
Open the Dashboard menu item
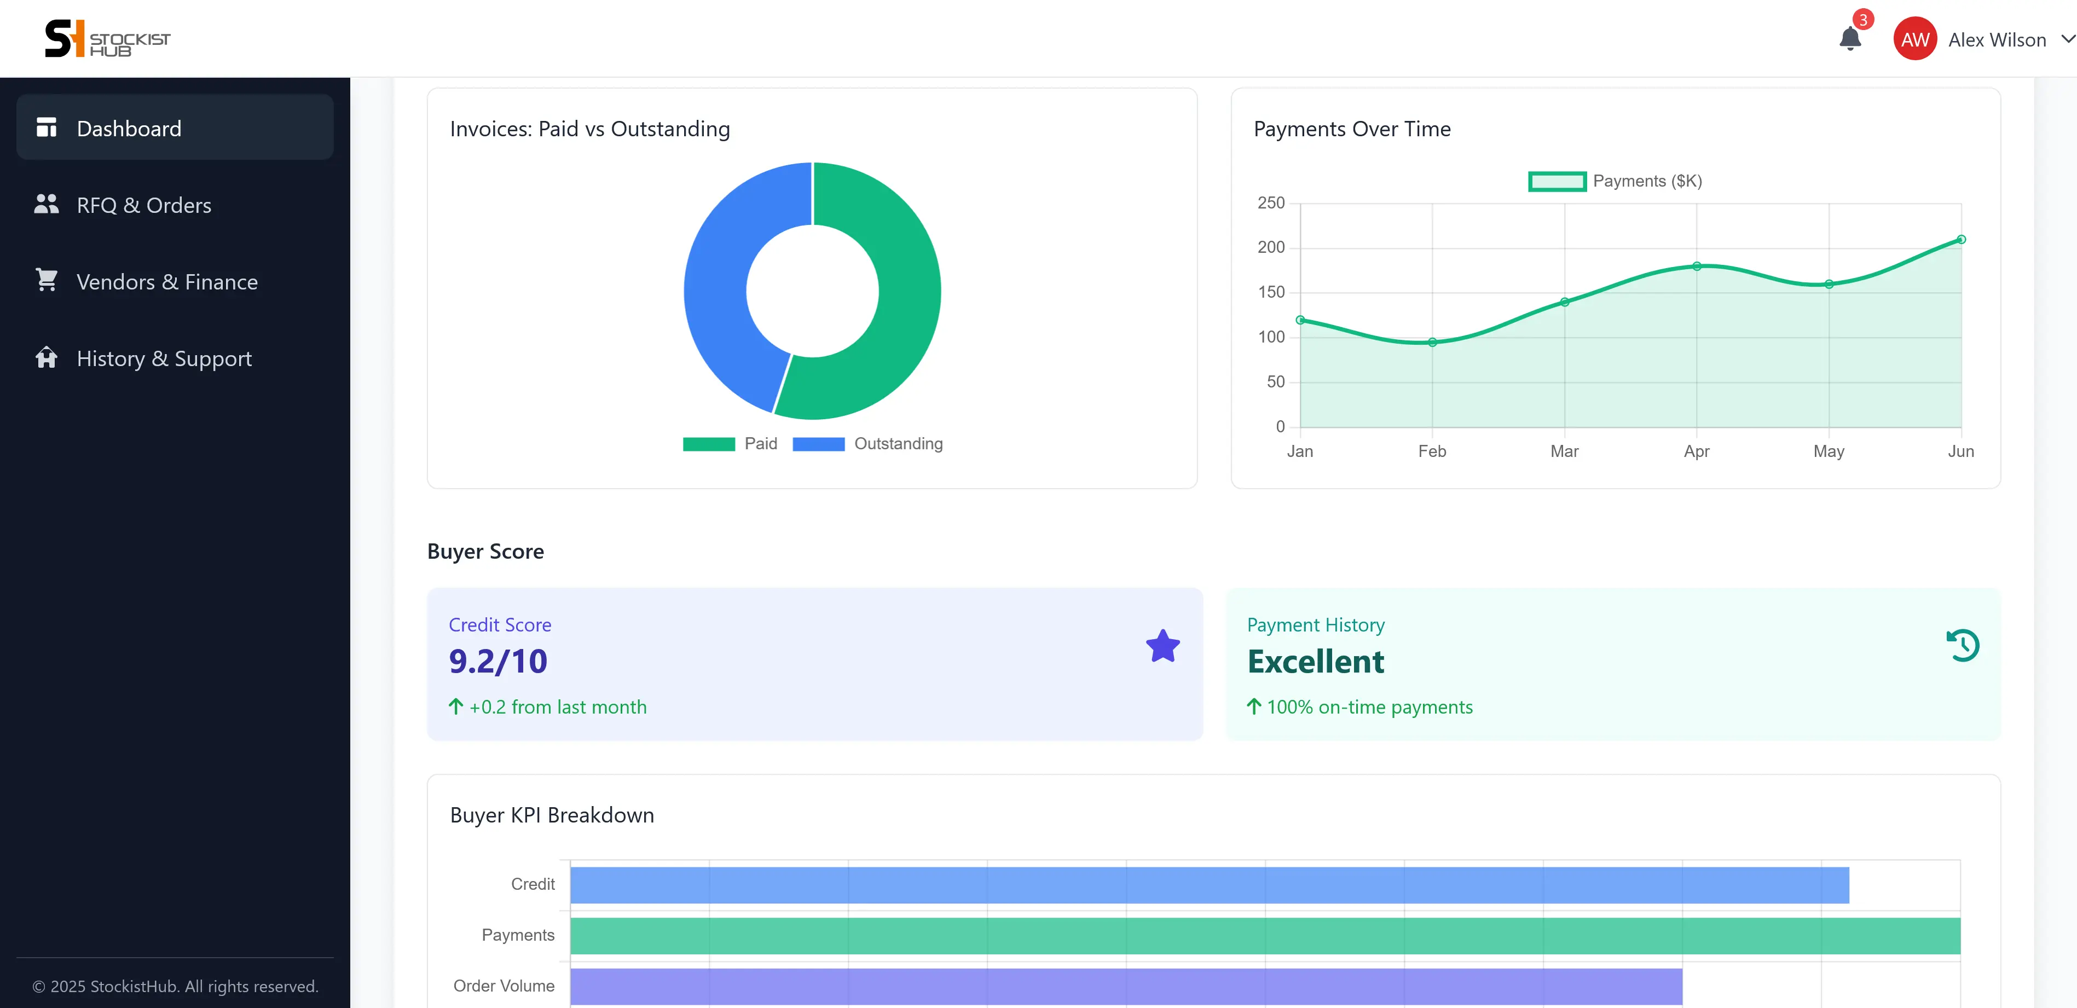coord(175,128)
